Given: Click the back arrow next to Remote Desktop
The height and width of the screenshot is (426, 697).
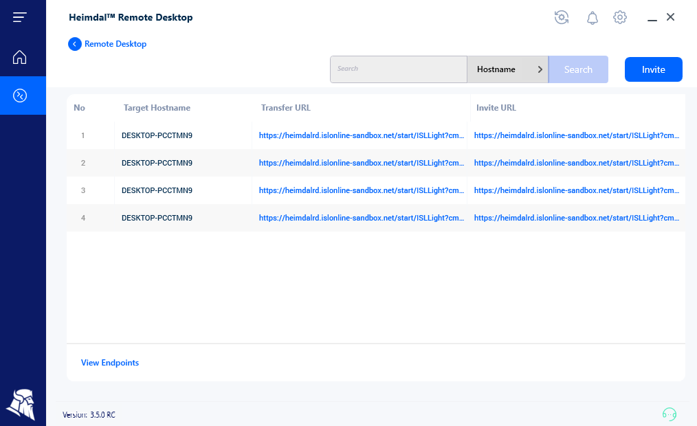Looking at the screenshot, I should click(74, 43).
